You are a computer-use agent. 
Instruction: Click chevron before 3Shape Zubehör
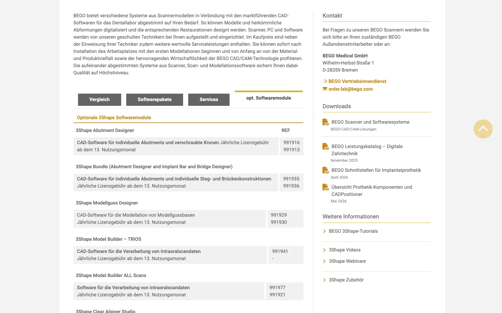pos(325,280)
